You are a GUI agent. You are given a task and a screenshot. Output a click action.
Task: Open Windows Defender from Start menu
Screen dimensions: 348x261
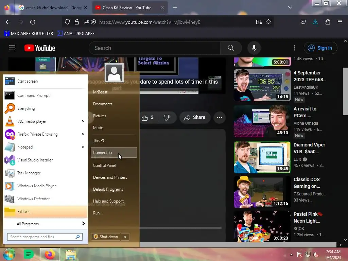pos(46,198)
